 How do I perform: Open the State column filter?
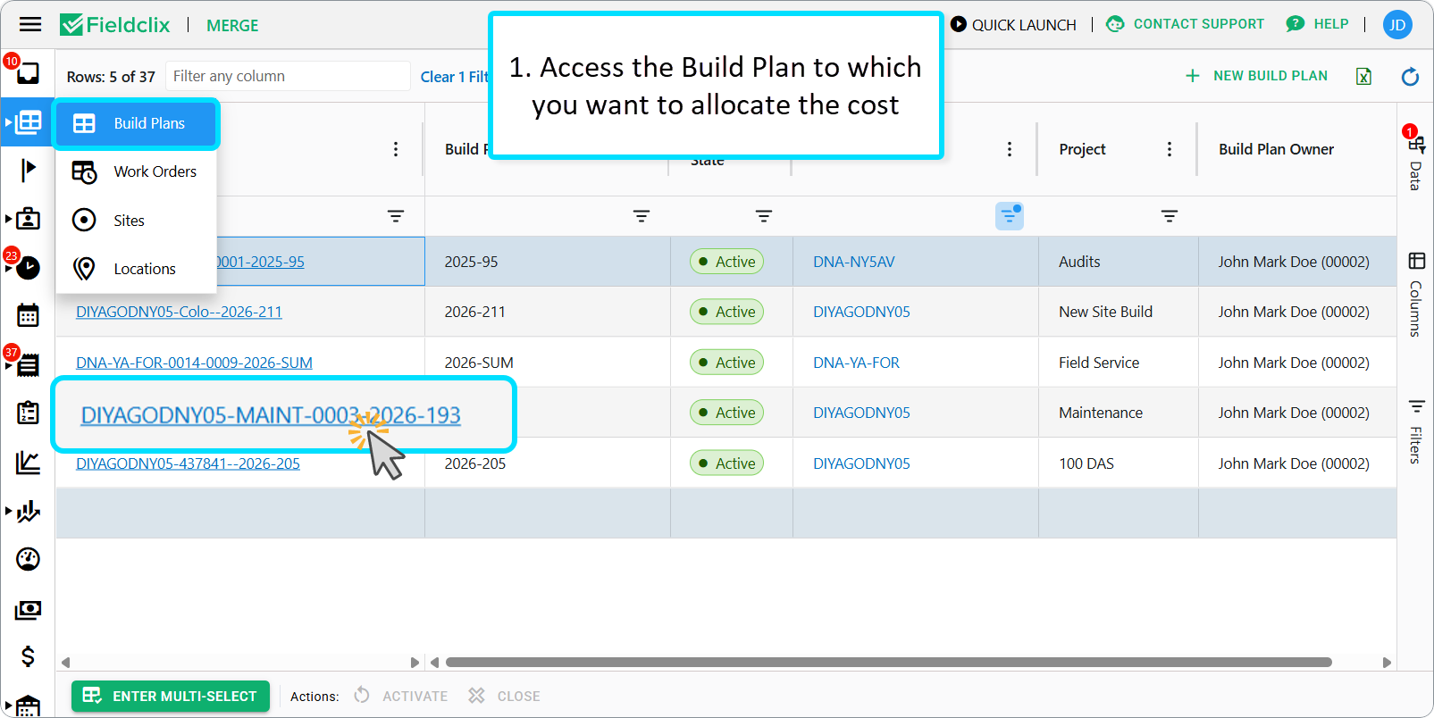pyautogui.click(x=764, y=216)
